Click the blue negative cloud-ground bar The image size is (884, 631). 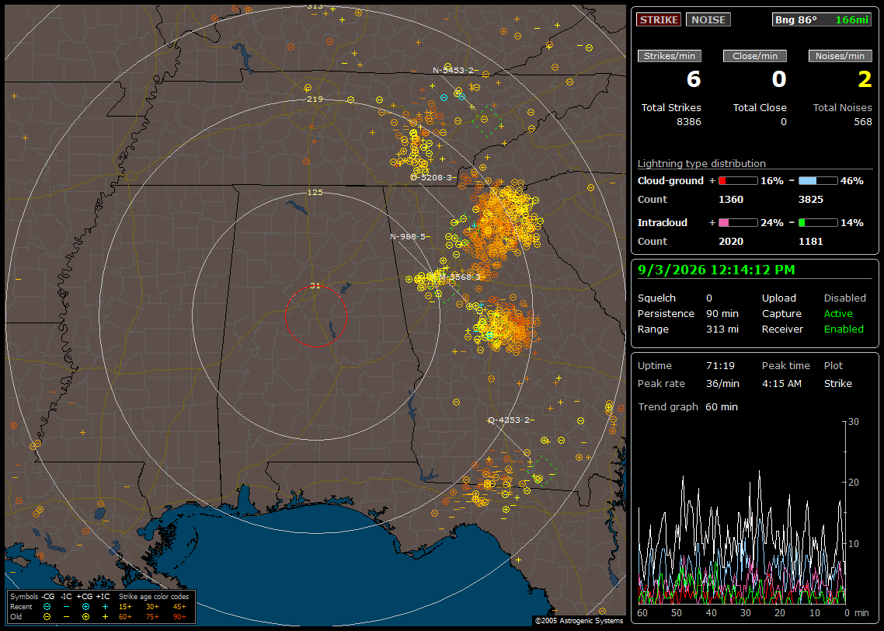(x=818, y=181)
